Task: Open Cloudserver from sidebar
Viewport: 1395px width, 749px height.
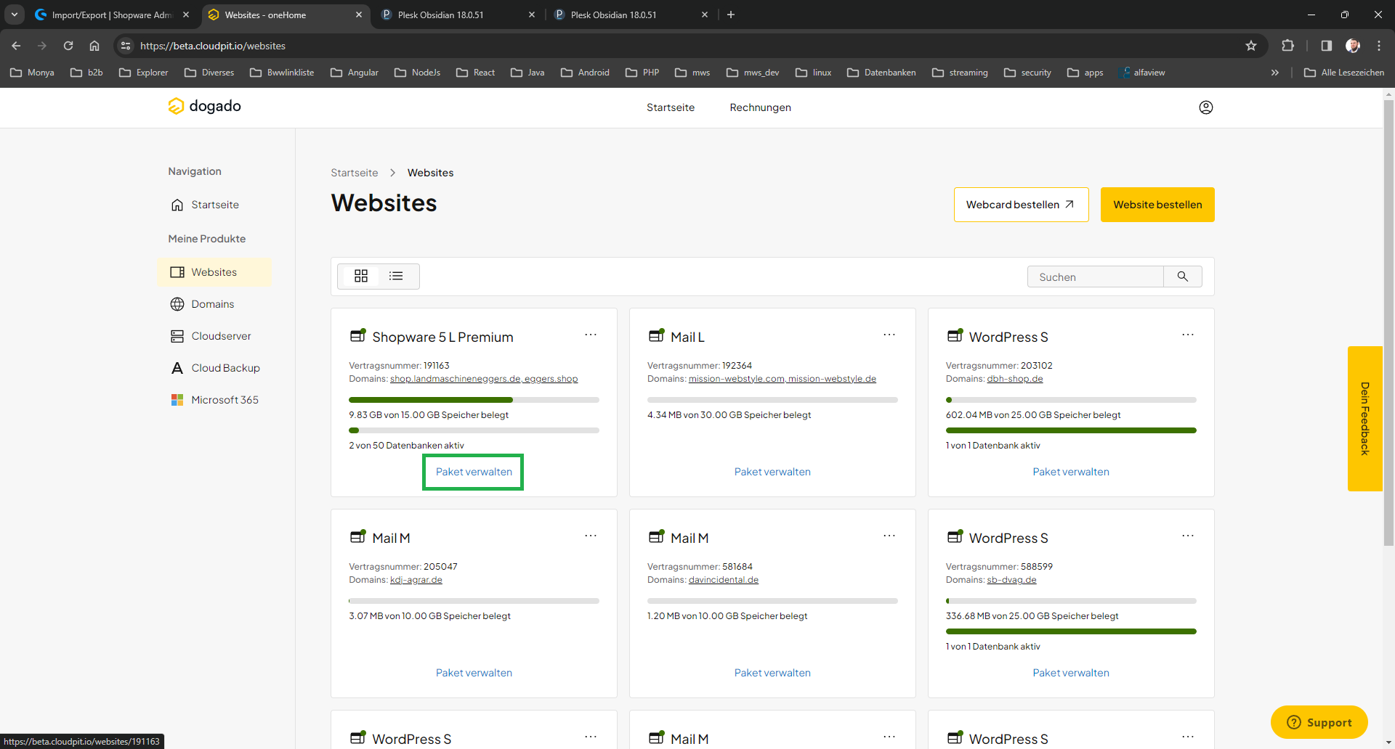Action: point(221,336)
